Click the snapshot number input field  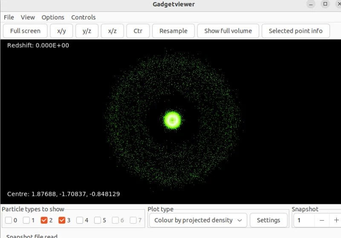(304, 220)
